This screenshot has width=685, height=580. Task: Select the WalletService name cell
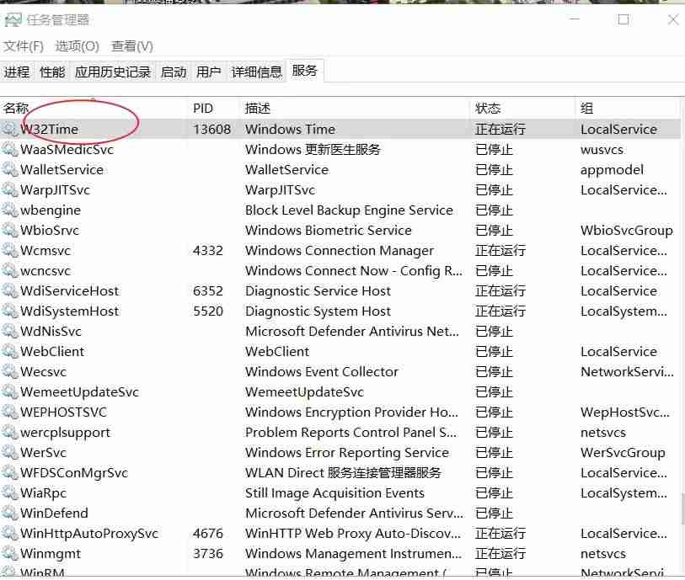tap(62, 169)
